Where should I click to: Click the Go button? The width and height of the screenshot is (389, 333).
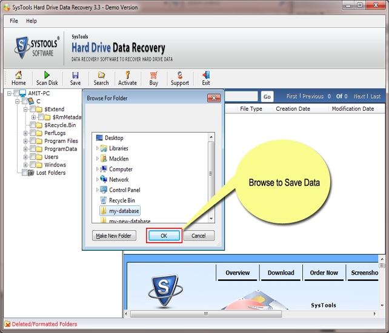click(267, 96)
